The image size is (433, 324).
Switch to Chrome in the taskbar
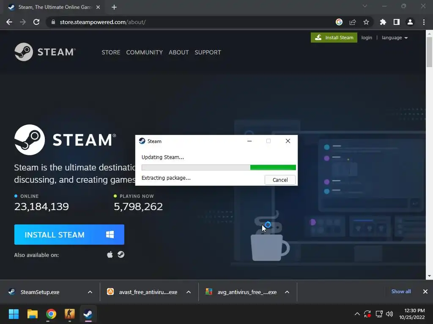click(x=51, y=314)
